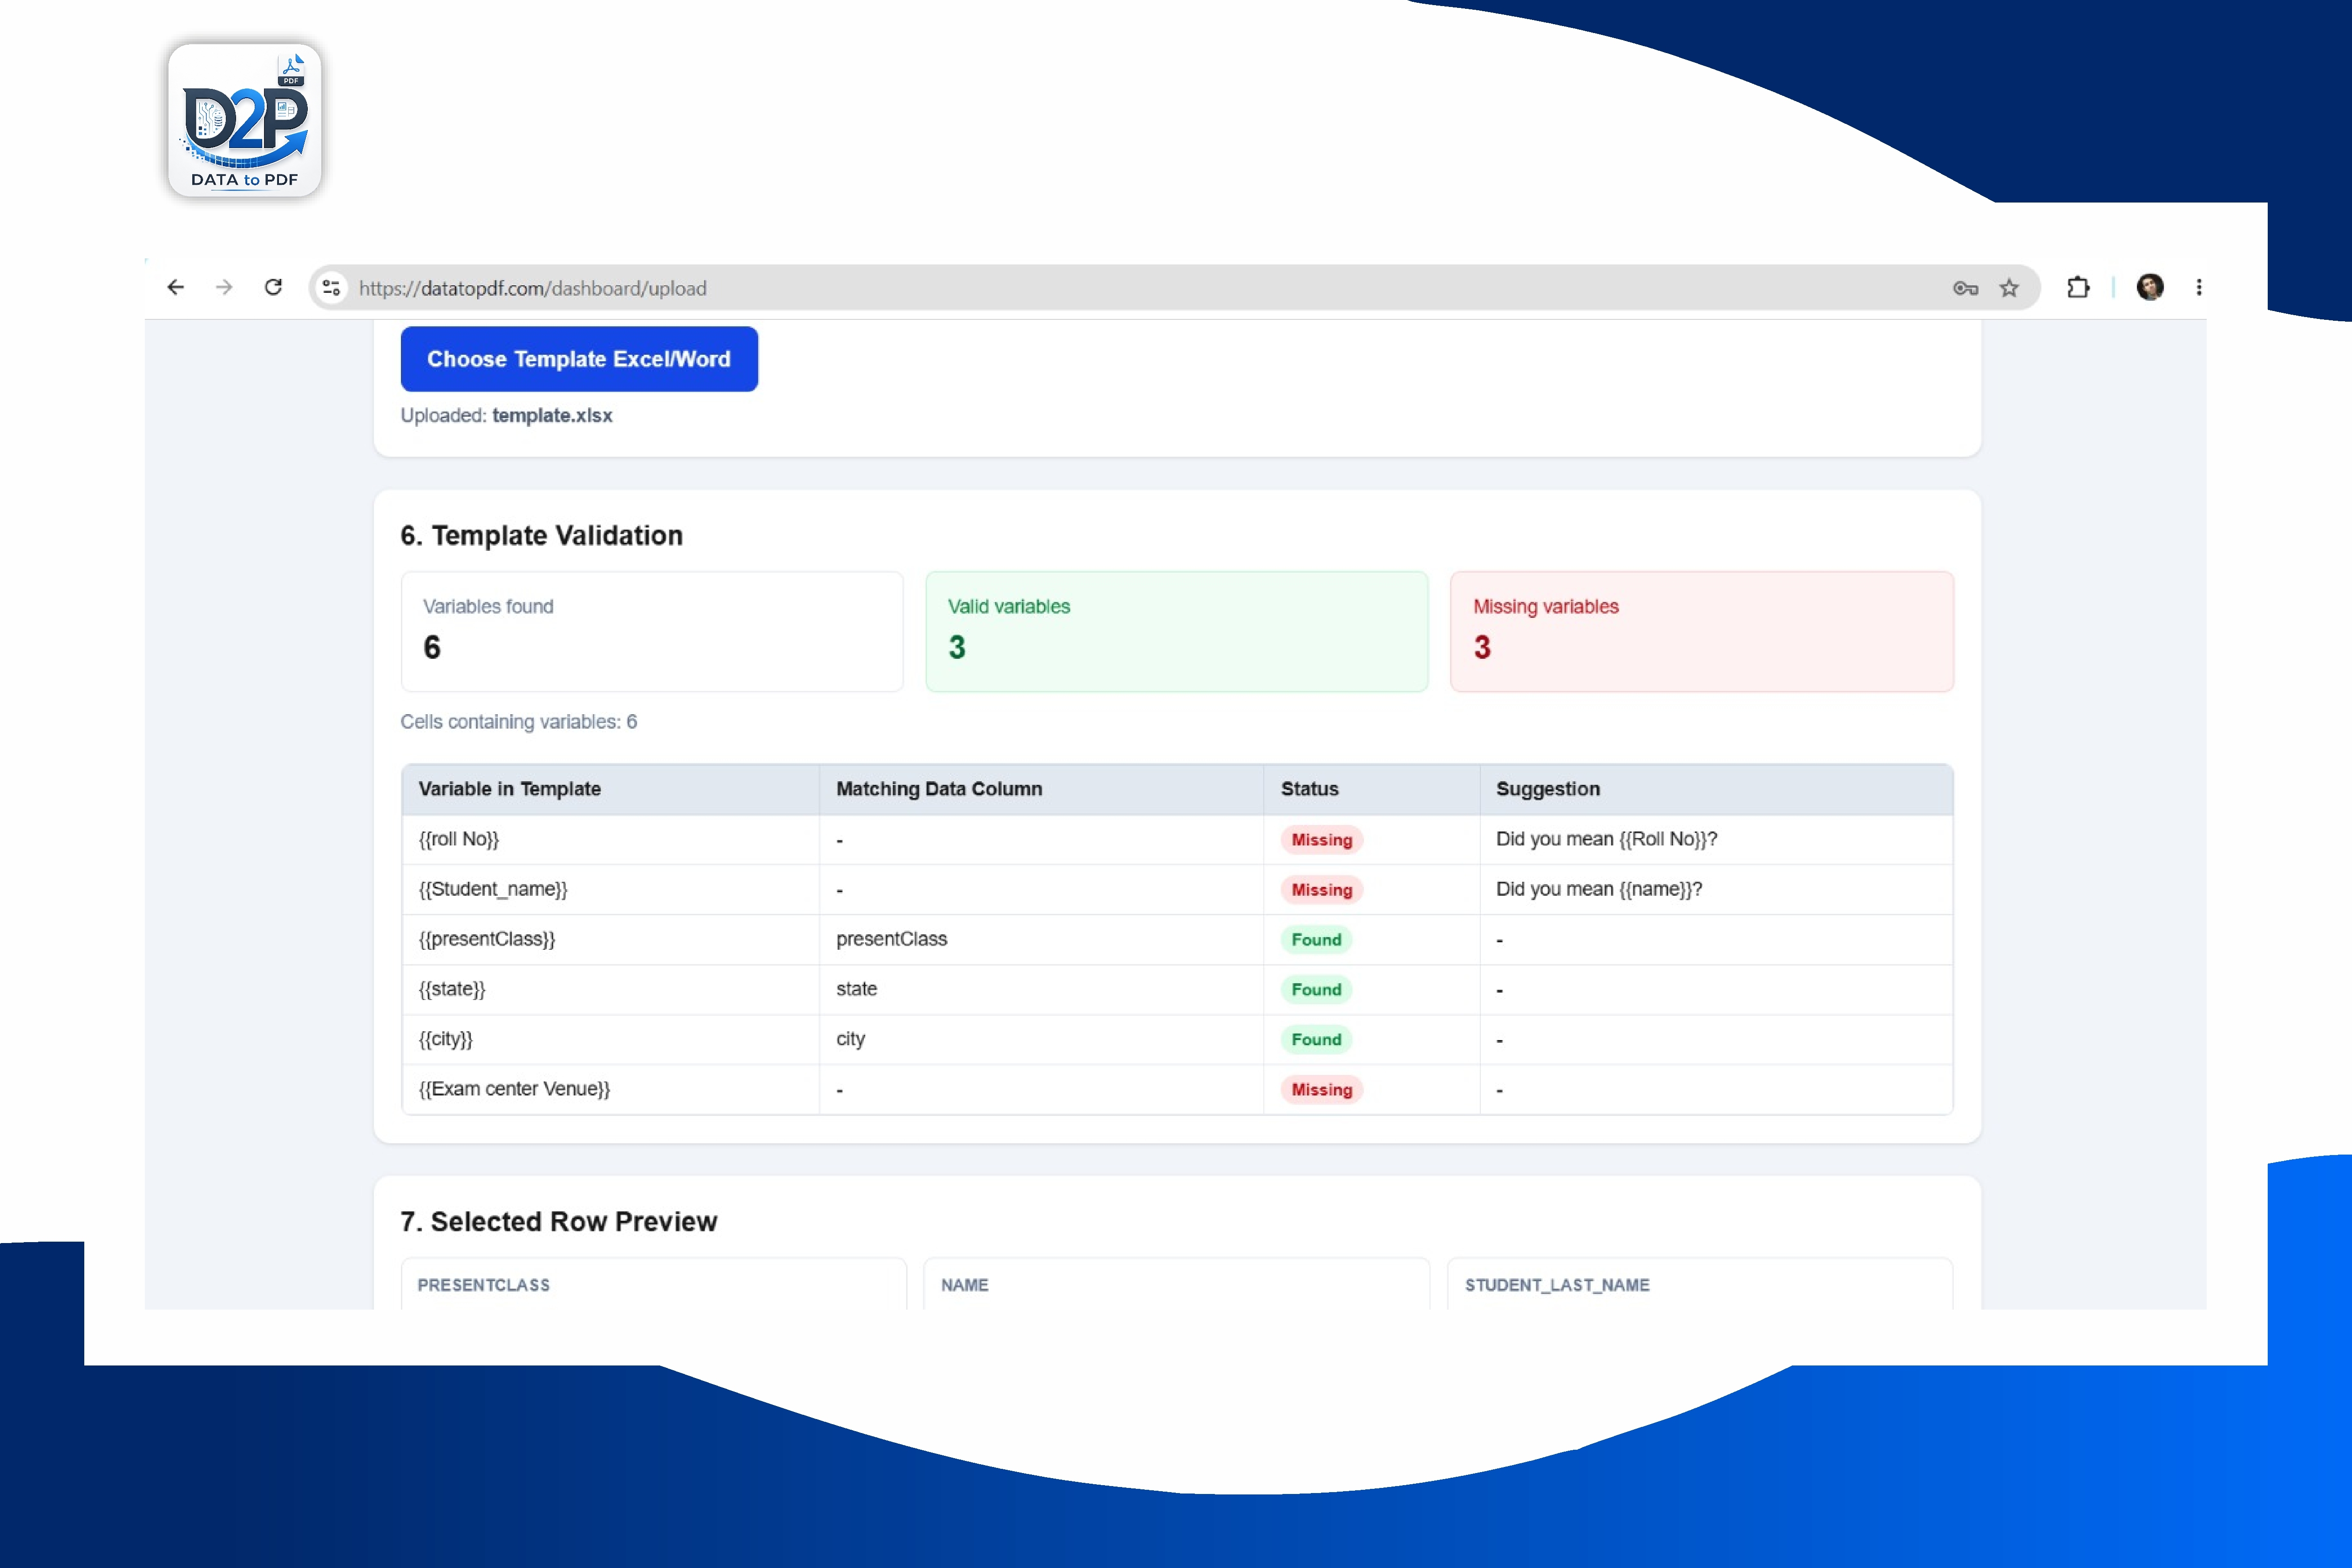Click Missing badge in roll No row

(x=1322, y=840)
